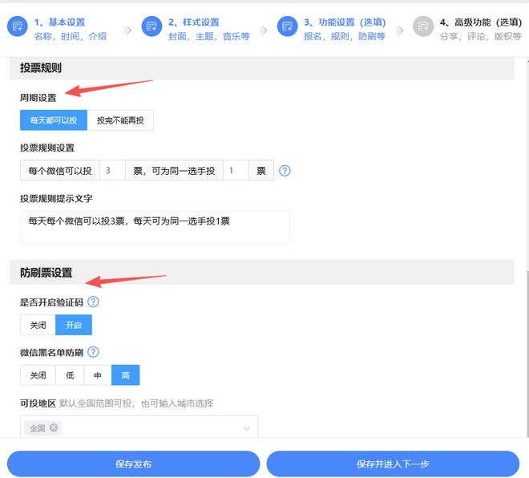Click help icon next to 微信黑名单防刷
This screenshot has width=529, height=478.
point(93,352)
